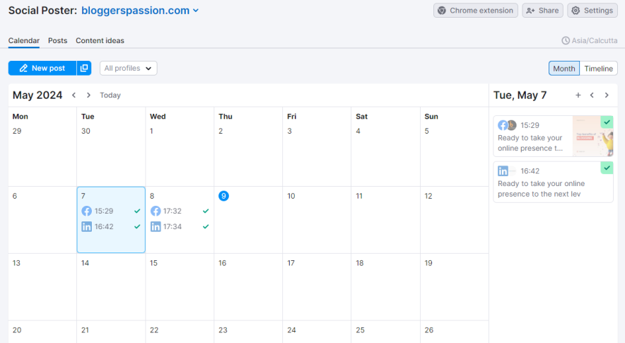Switch to Timeline view
The height and width of the screenshot is (343, 625).
click(x=598, y=68)
